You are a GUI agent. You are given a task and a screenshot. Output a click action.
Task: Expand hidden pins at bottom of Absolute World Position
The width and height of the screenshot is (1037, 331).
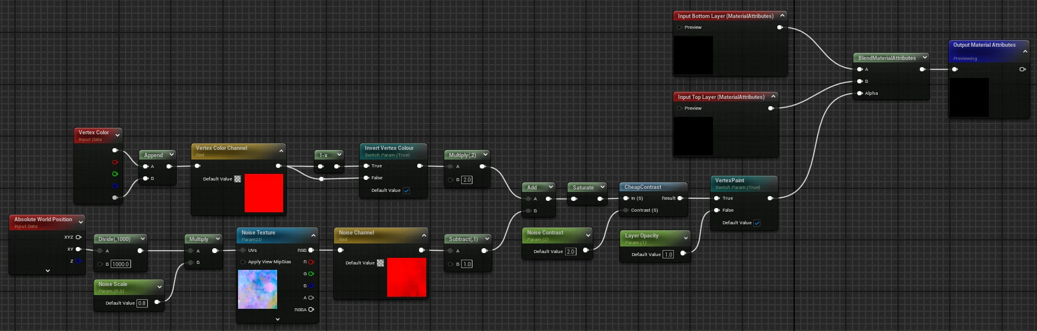tap(47, 270)
